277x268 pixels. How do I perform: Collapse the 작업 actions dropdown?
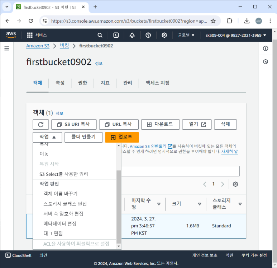(x=47, y=137)
